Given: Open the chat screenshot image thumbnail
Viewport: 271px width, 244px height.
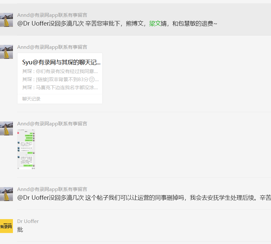Looking at the screenshot, I should (x=26, y=149).
